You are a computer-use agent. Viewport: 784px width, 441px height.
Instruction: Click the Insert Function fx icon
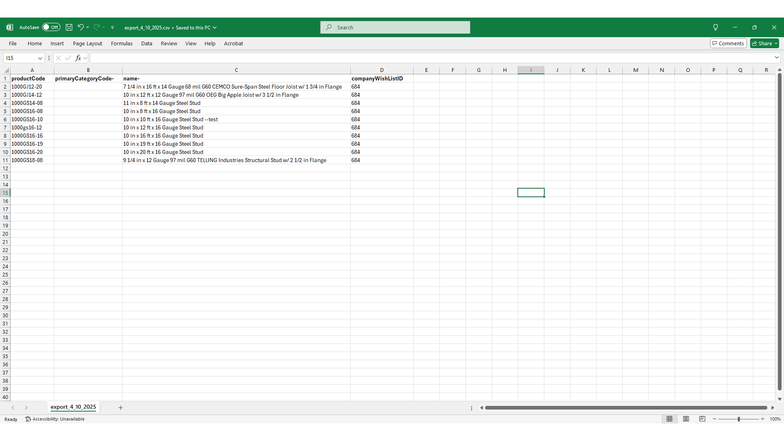pyautogui.click(x=78, y=58)
